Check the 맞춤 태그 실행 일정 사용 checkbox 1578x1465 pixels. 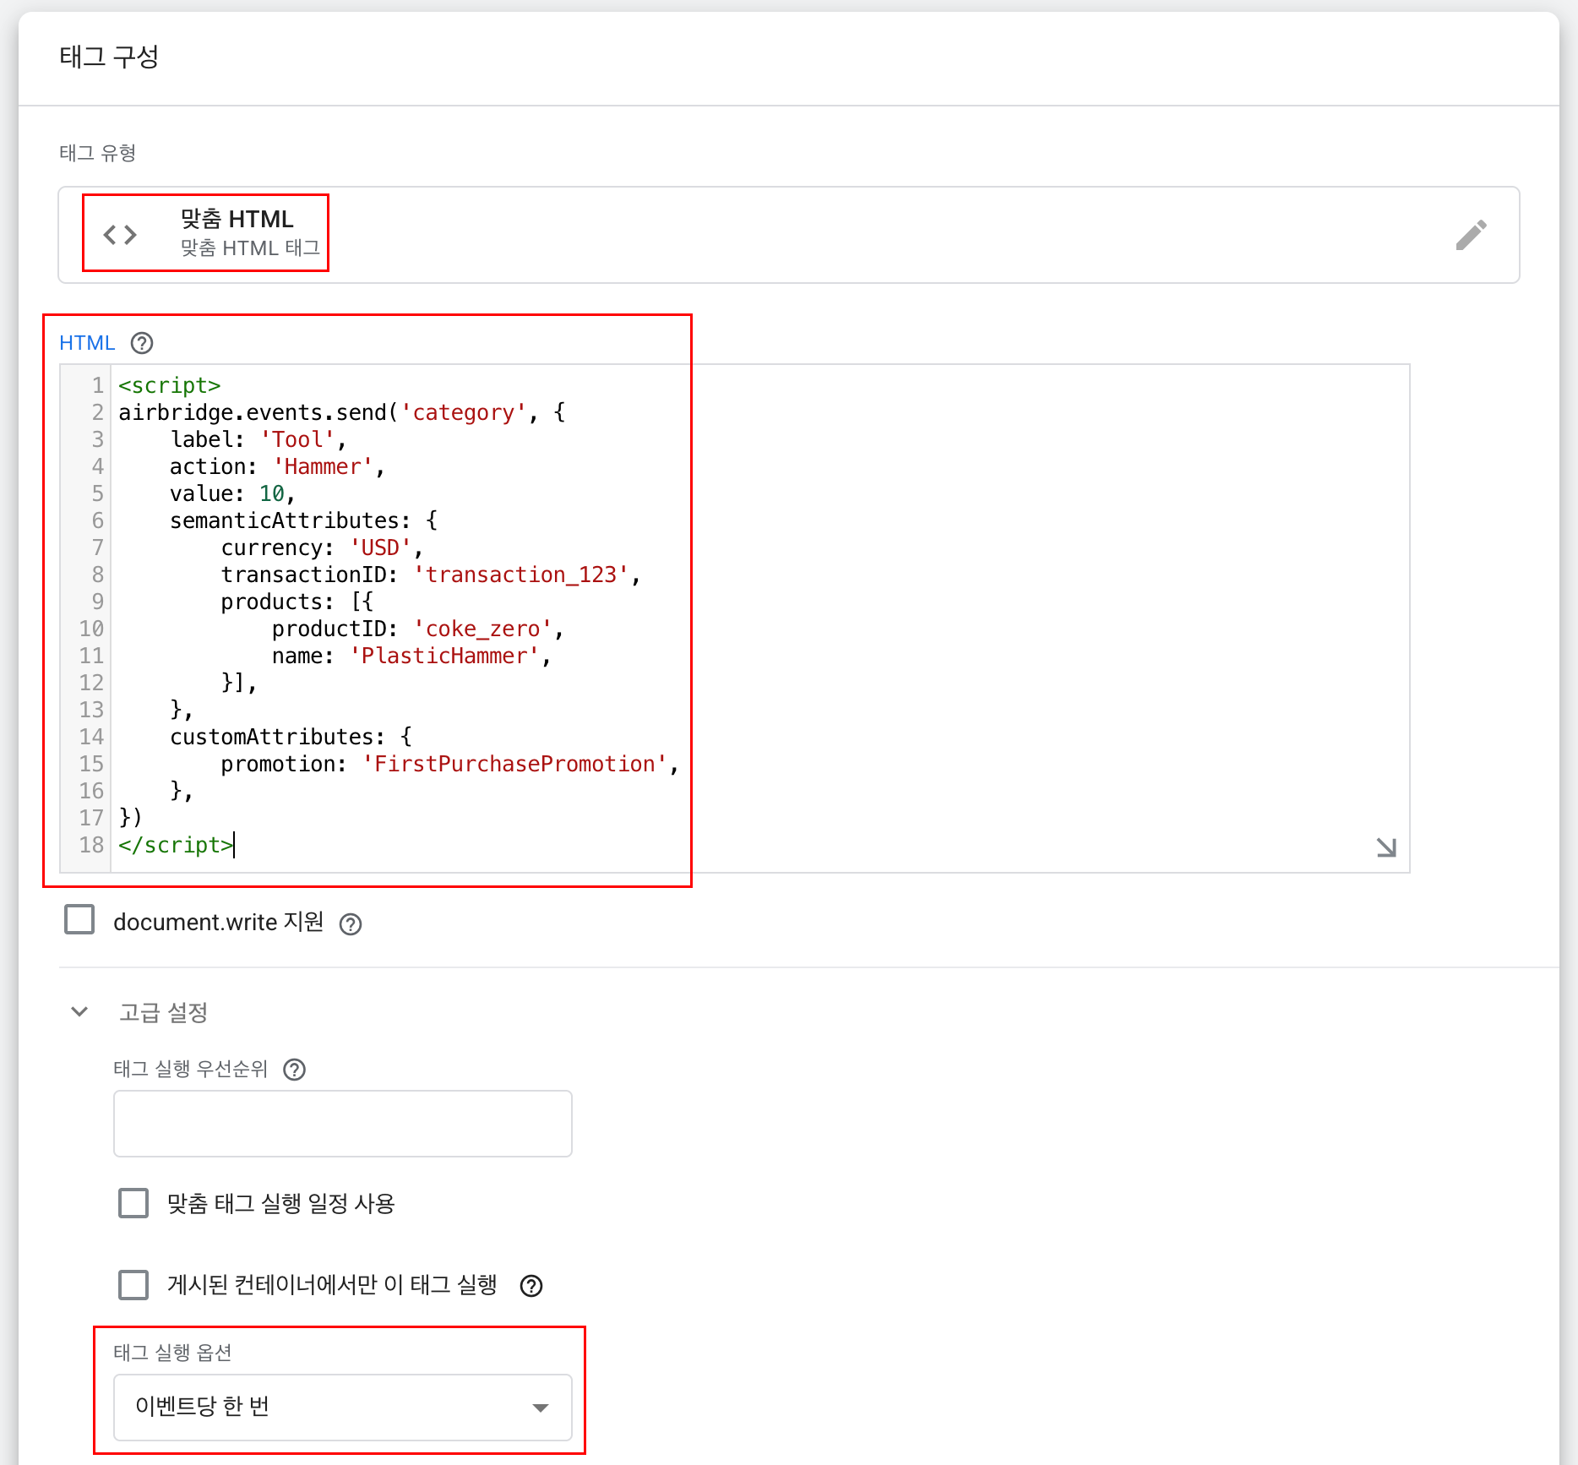click(133, 1203)
